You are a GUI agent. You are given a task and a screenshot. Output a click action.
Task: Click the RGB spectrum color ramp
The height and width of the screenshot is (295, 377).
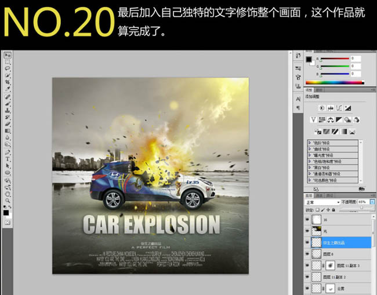(x=335, y=83)
